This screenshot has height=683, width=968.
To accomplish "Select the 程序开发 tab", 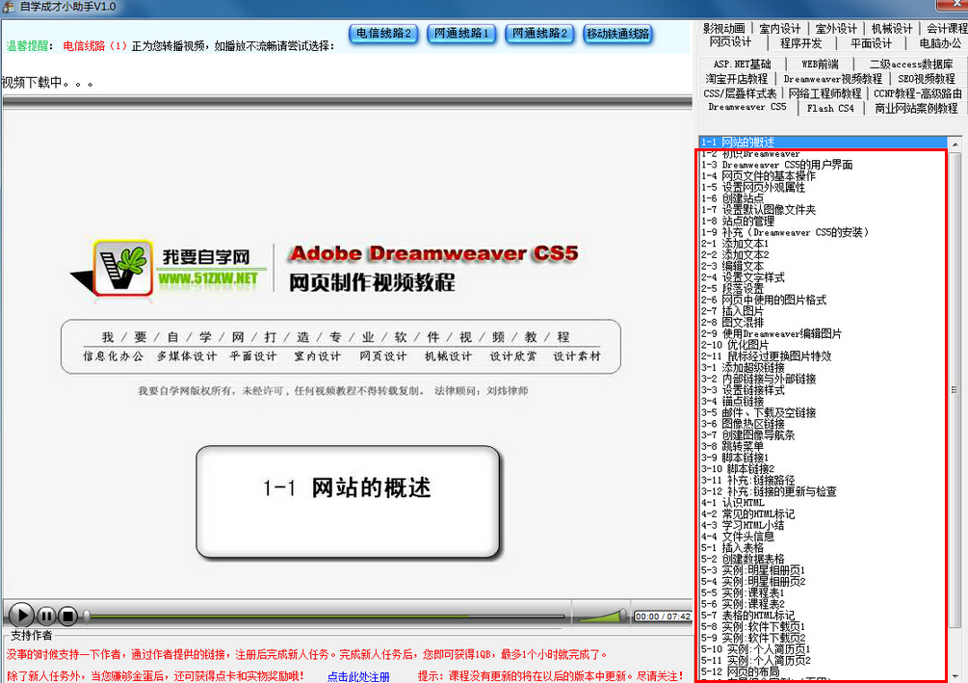I will [800, 43].
